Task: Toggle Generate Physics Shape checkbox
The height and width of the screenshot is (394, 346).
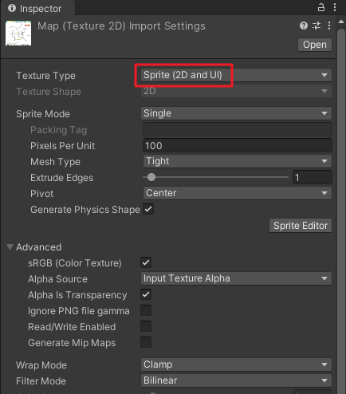Action: click(x=148, y=209)
